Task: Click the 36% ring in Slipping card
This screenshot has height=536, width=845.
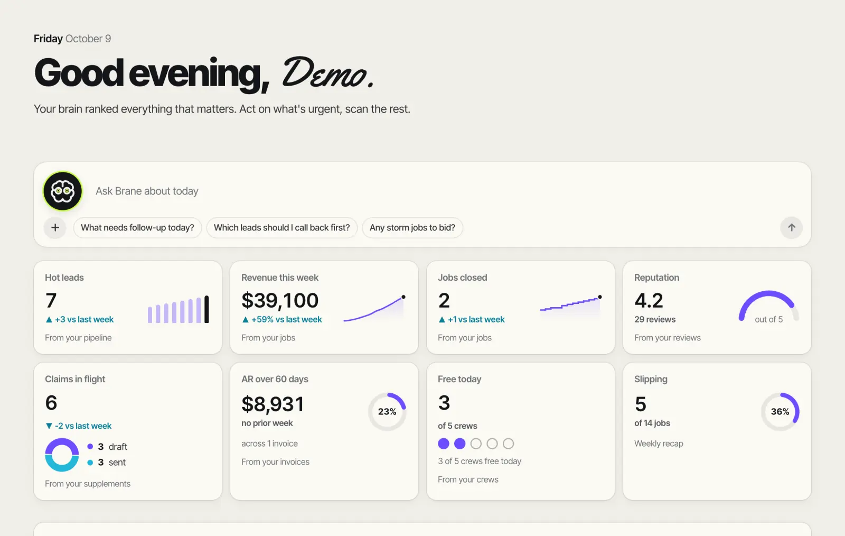Action: pyautogui.click(x=780, y=412)
